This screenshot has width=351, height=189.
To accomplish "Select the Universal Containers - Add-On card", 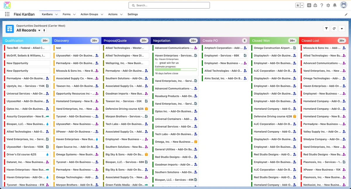I will tap(175, 119).
